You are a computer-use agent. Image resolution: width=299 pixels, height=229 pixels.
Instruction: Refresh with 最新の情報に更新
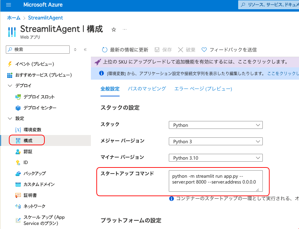point(125,50)
